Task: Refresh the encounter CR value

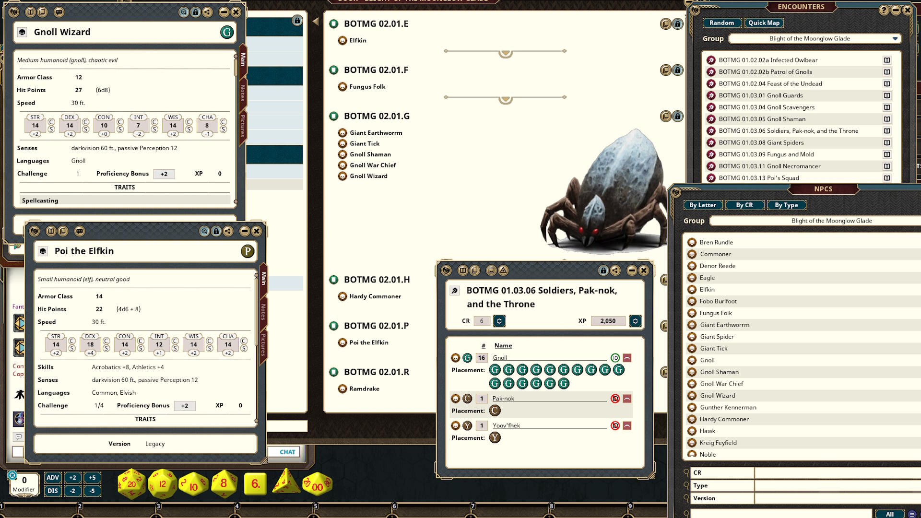Action: (x=499, y=321)
